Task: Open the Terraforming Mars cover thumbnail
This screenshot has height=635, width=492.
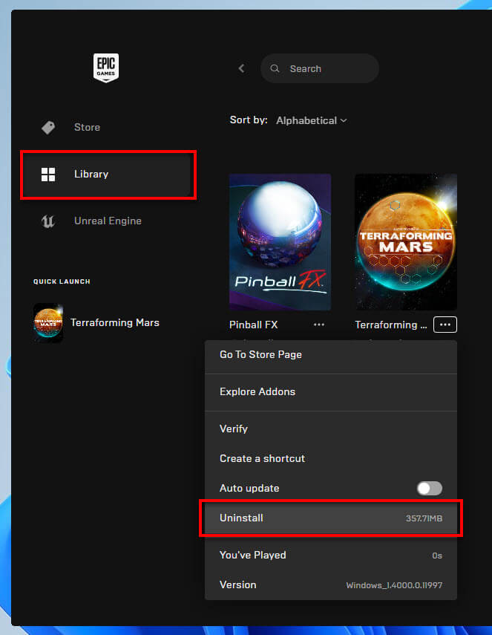Action: pos(406,242)
